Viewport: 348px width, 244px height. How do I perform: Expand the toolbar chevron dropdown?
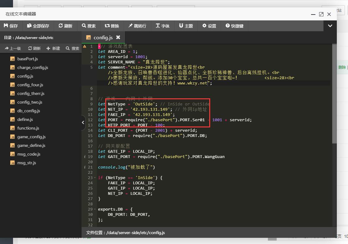coord(330,26)
